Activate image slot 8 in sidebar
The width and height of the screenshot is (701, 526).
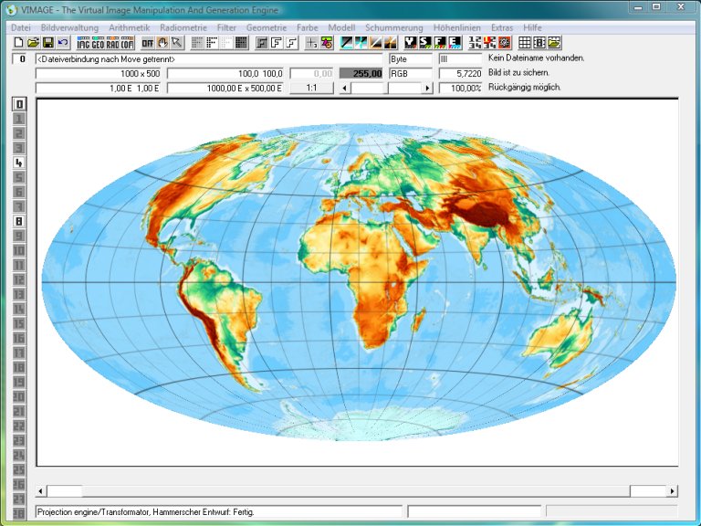click(18, 221)
